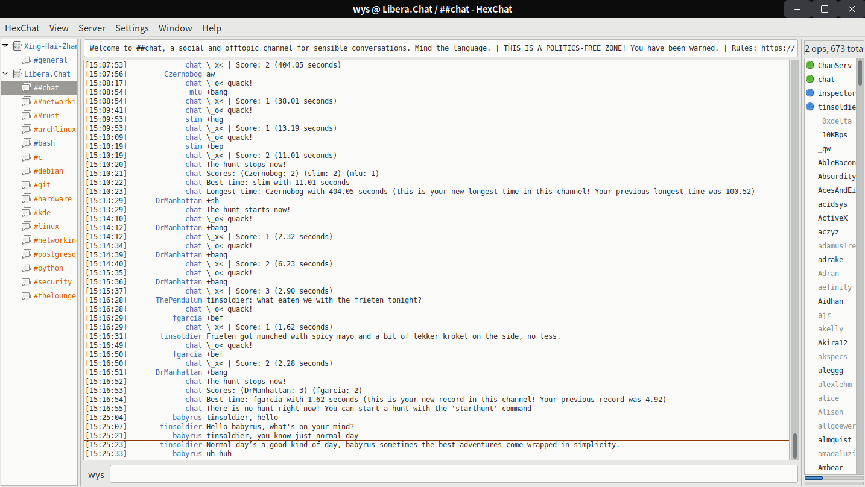Open the HexChat menu
The width and height of the screenshot is (865, 487).
(22, 28)
